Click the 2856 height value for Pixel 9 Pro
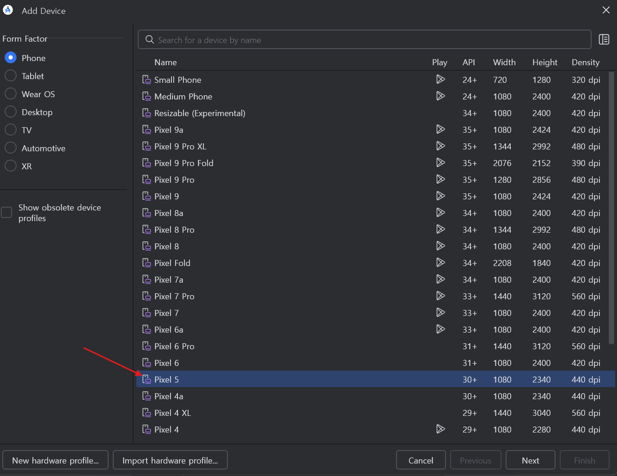This screenshot has height=476, width=617. pos(542,179)
